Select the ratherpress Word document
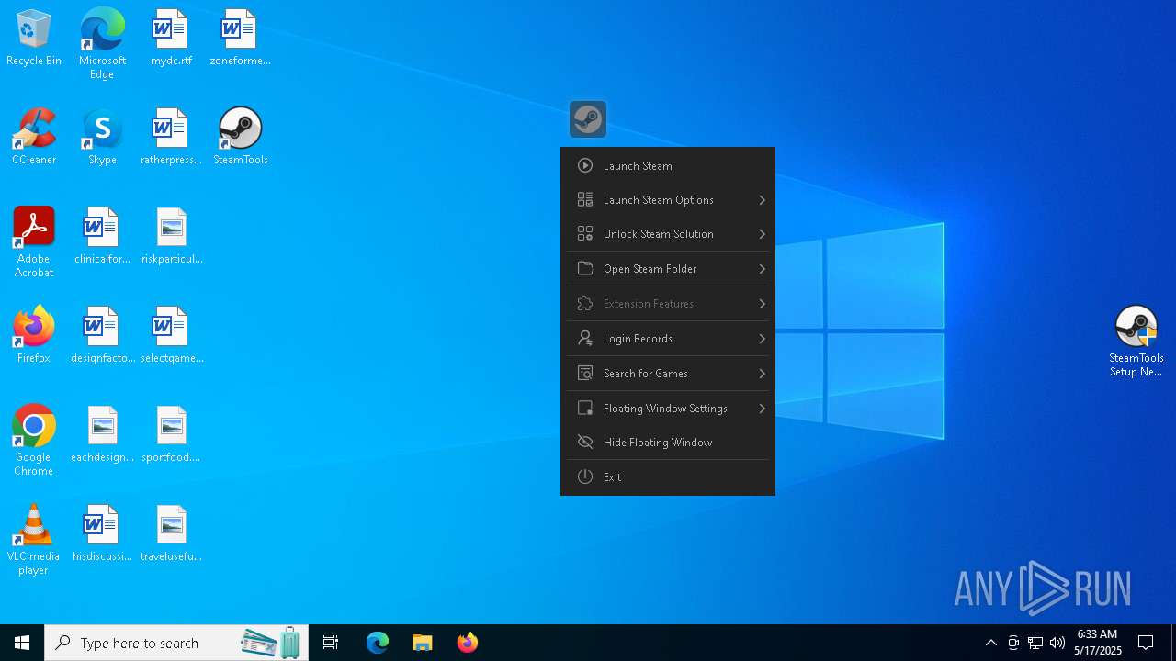The image size is (1176, 661). (x=171, y=136)
